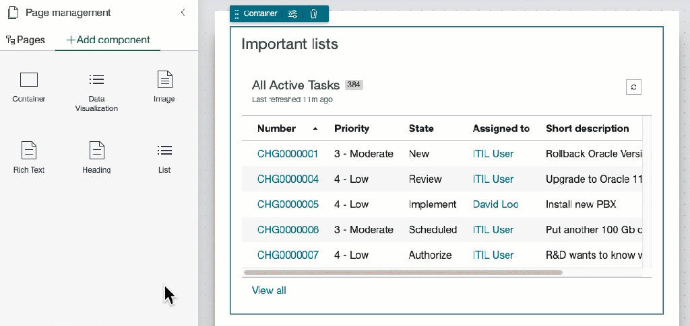Click the Priority column header
Viewport: 690px width, 326px height.
click(x=352, y=128)
